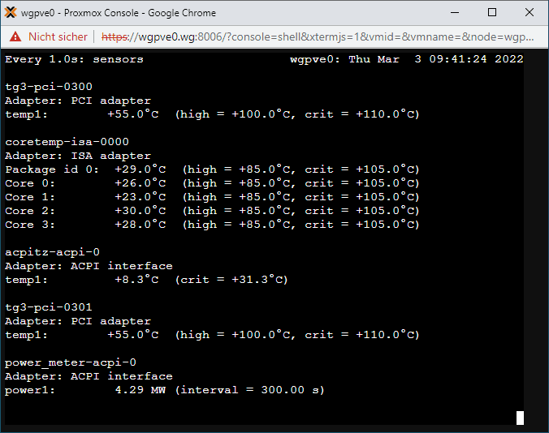Click the '+8.3°C' temp1 value
The height and width of the screenshot is (433, 549).
pyautogui.click(x=136, y=280)
